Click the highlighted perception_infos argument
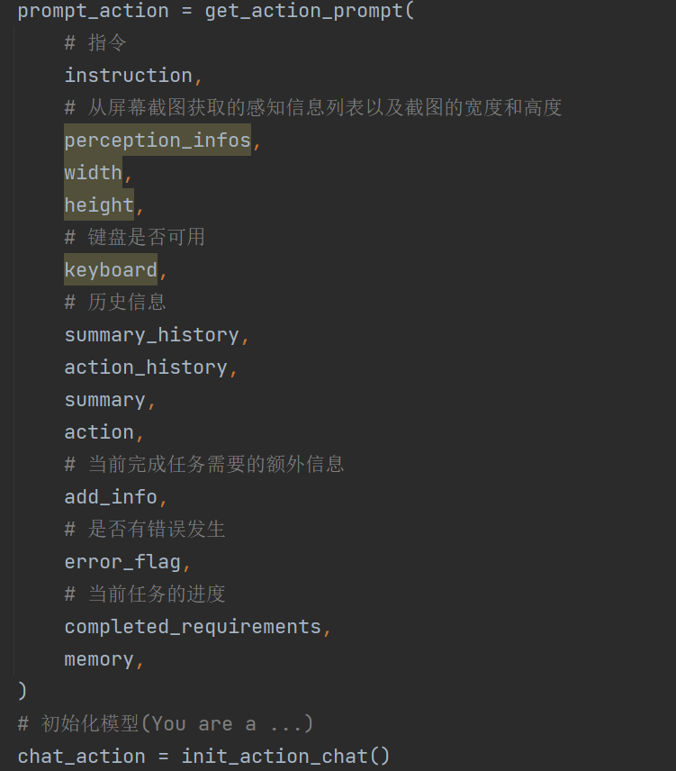 pyautogui.click(x=158, y=141)
